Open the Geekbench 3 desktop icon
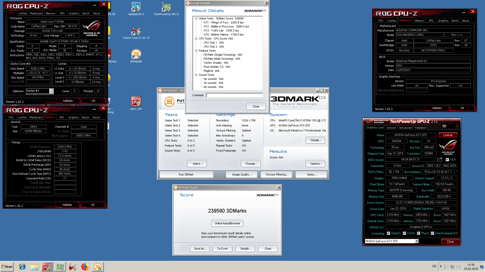This screenshot has width=485, height=272. click(x=136, y=9)
